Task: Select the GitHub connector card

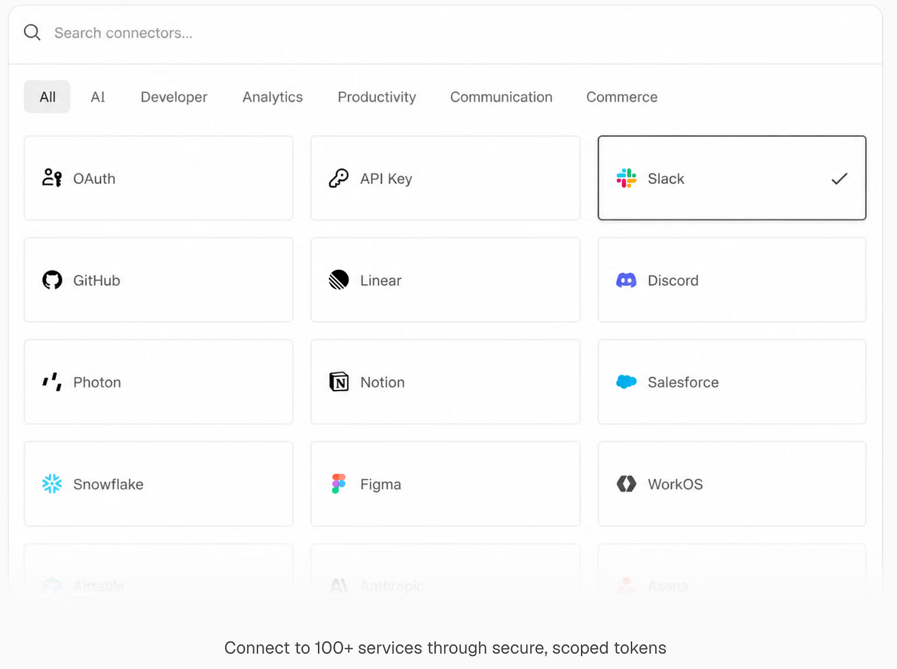Action: tap(158, 280)
